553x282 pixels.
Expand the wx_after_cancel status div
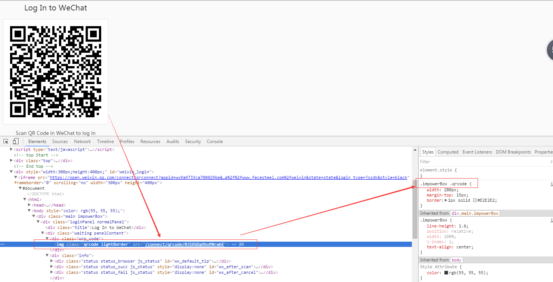[x=52, y=273]
